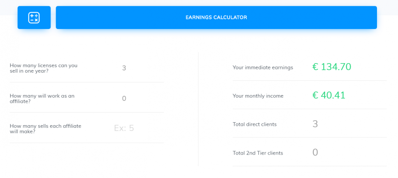
Task: Click the light header band above the calculator
Action: 199,3
